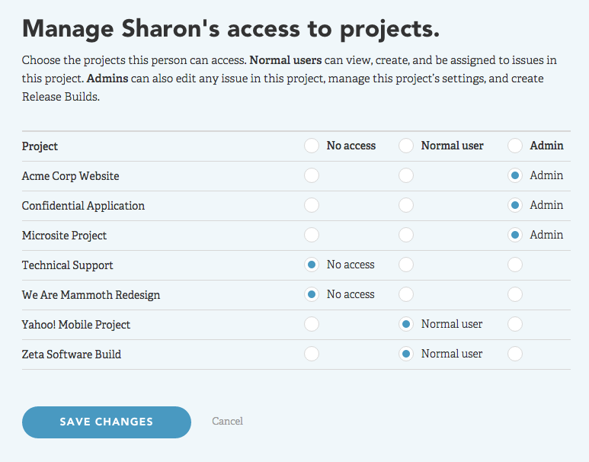Grant Admin access to Yahoo! Mobile Project
Viewport: 589px width, 462px height.
[515, 324]
